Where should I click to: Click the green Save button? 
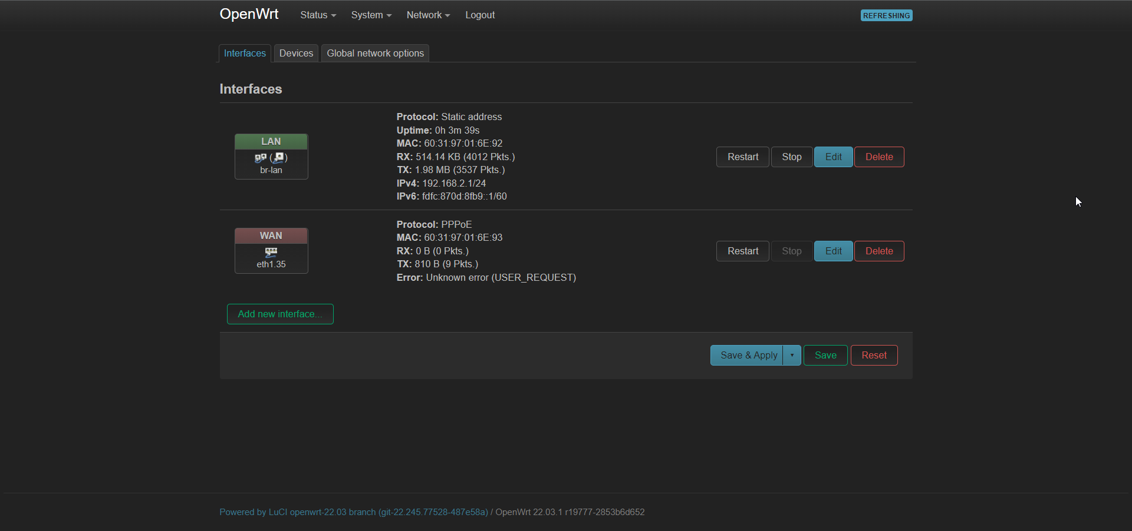pyautogui.click(x=825, y=355)
